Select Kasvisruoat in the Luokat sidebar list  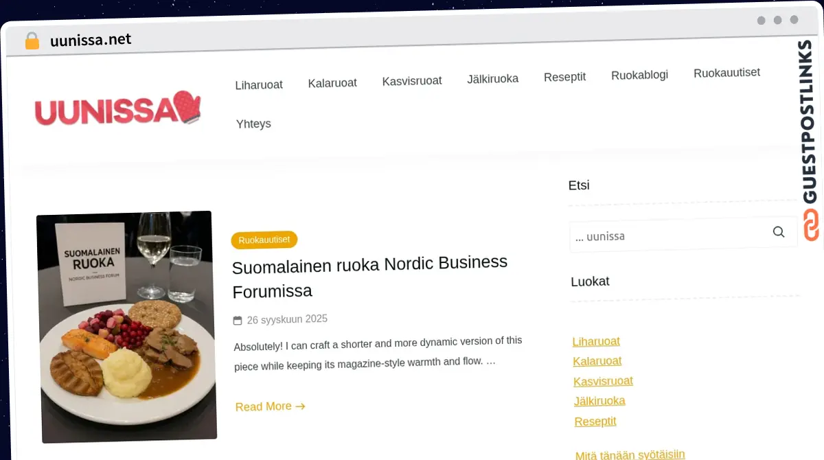pyautogui.click(x=603, y=381)
